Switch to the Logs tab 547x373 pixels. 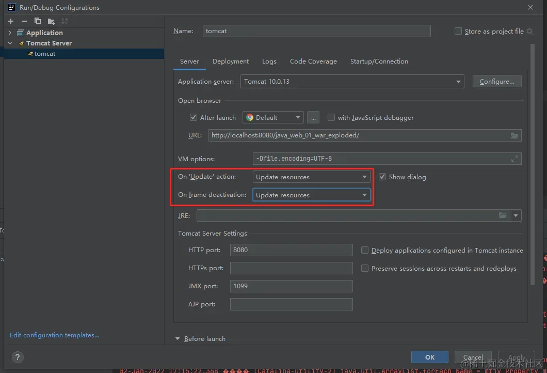click(x=269, y=61)
